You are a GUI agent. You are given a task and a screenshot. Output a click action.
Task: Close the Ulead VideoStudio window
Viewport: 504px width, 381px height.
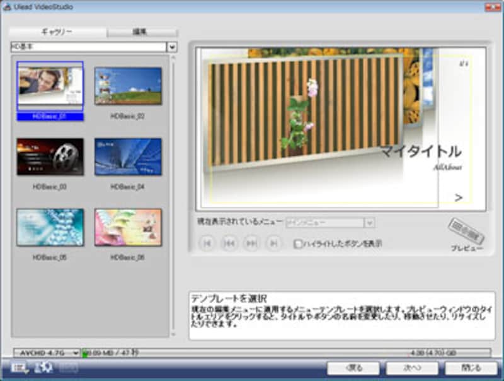[x=493, y=6]
